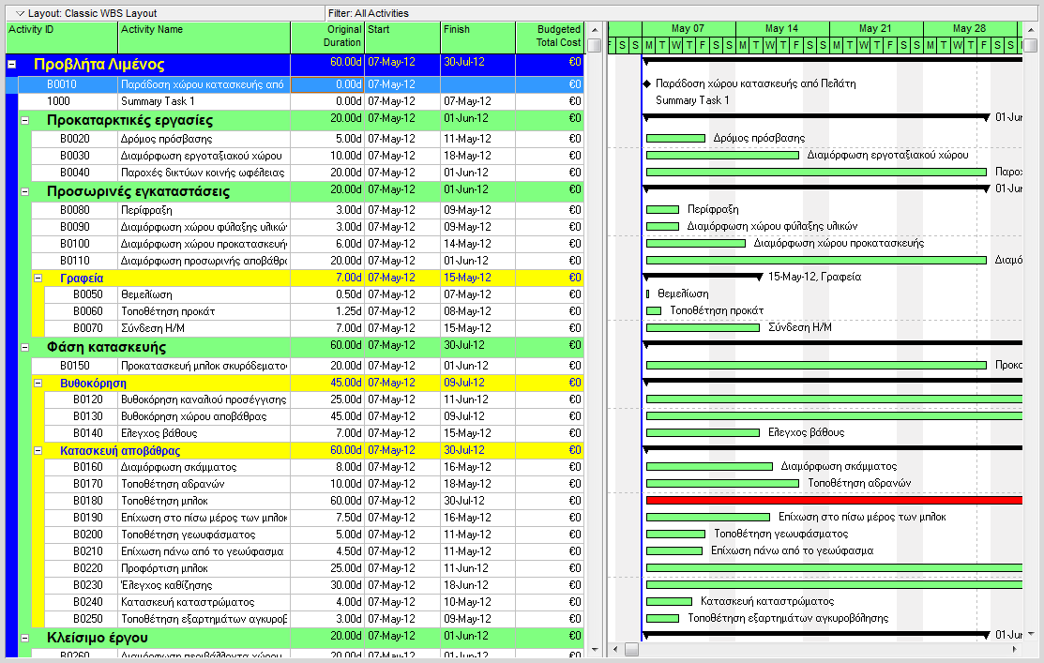Select activity ID B0100
Screen dimensions: 1044x663
pyautogui.click(x=75, y=244)
